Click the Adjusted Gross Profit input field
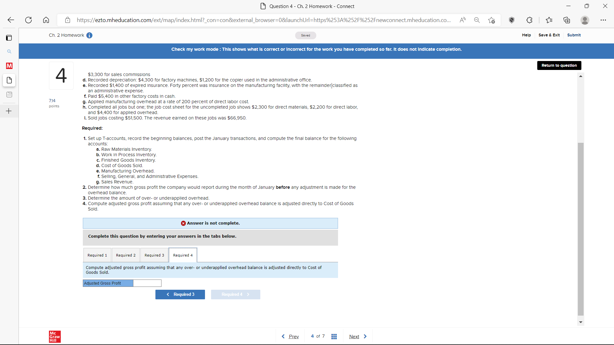Screen dimensions: 614x345 pos(147,283)
